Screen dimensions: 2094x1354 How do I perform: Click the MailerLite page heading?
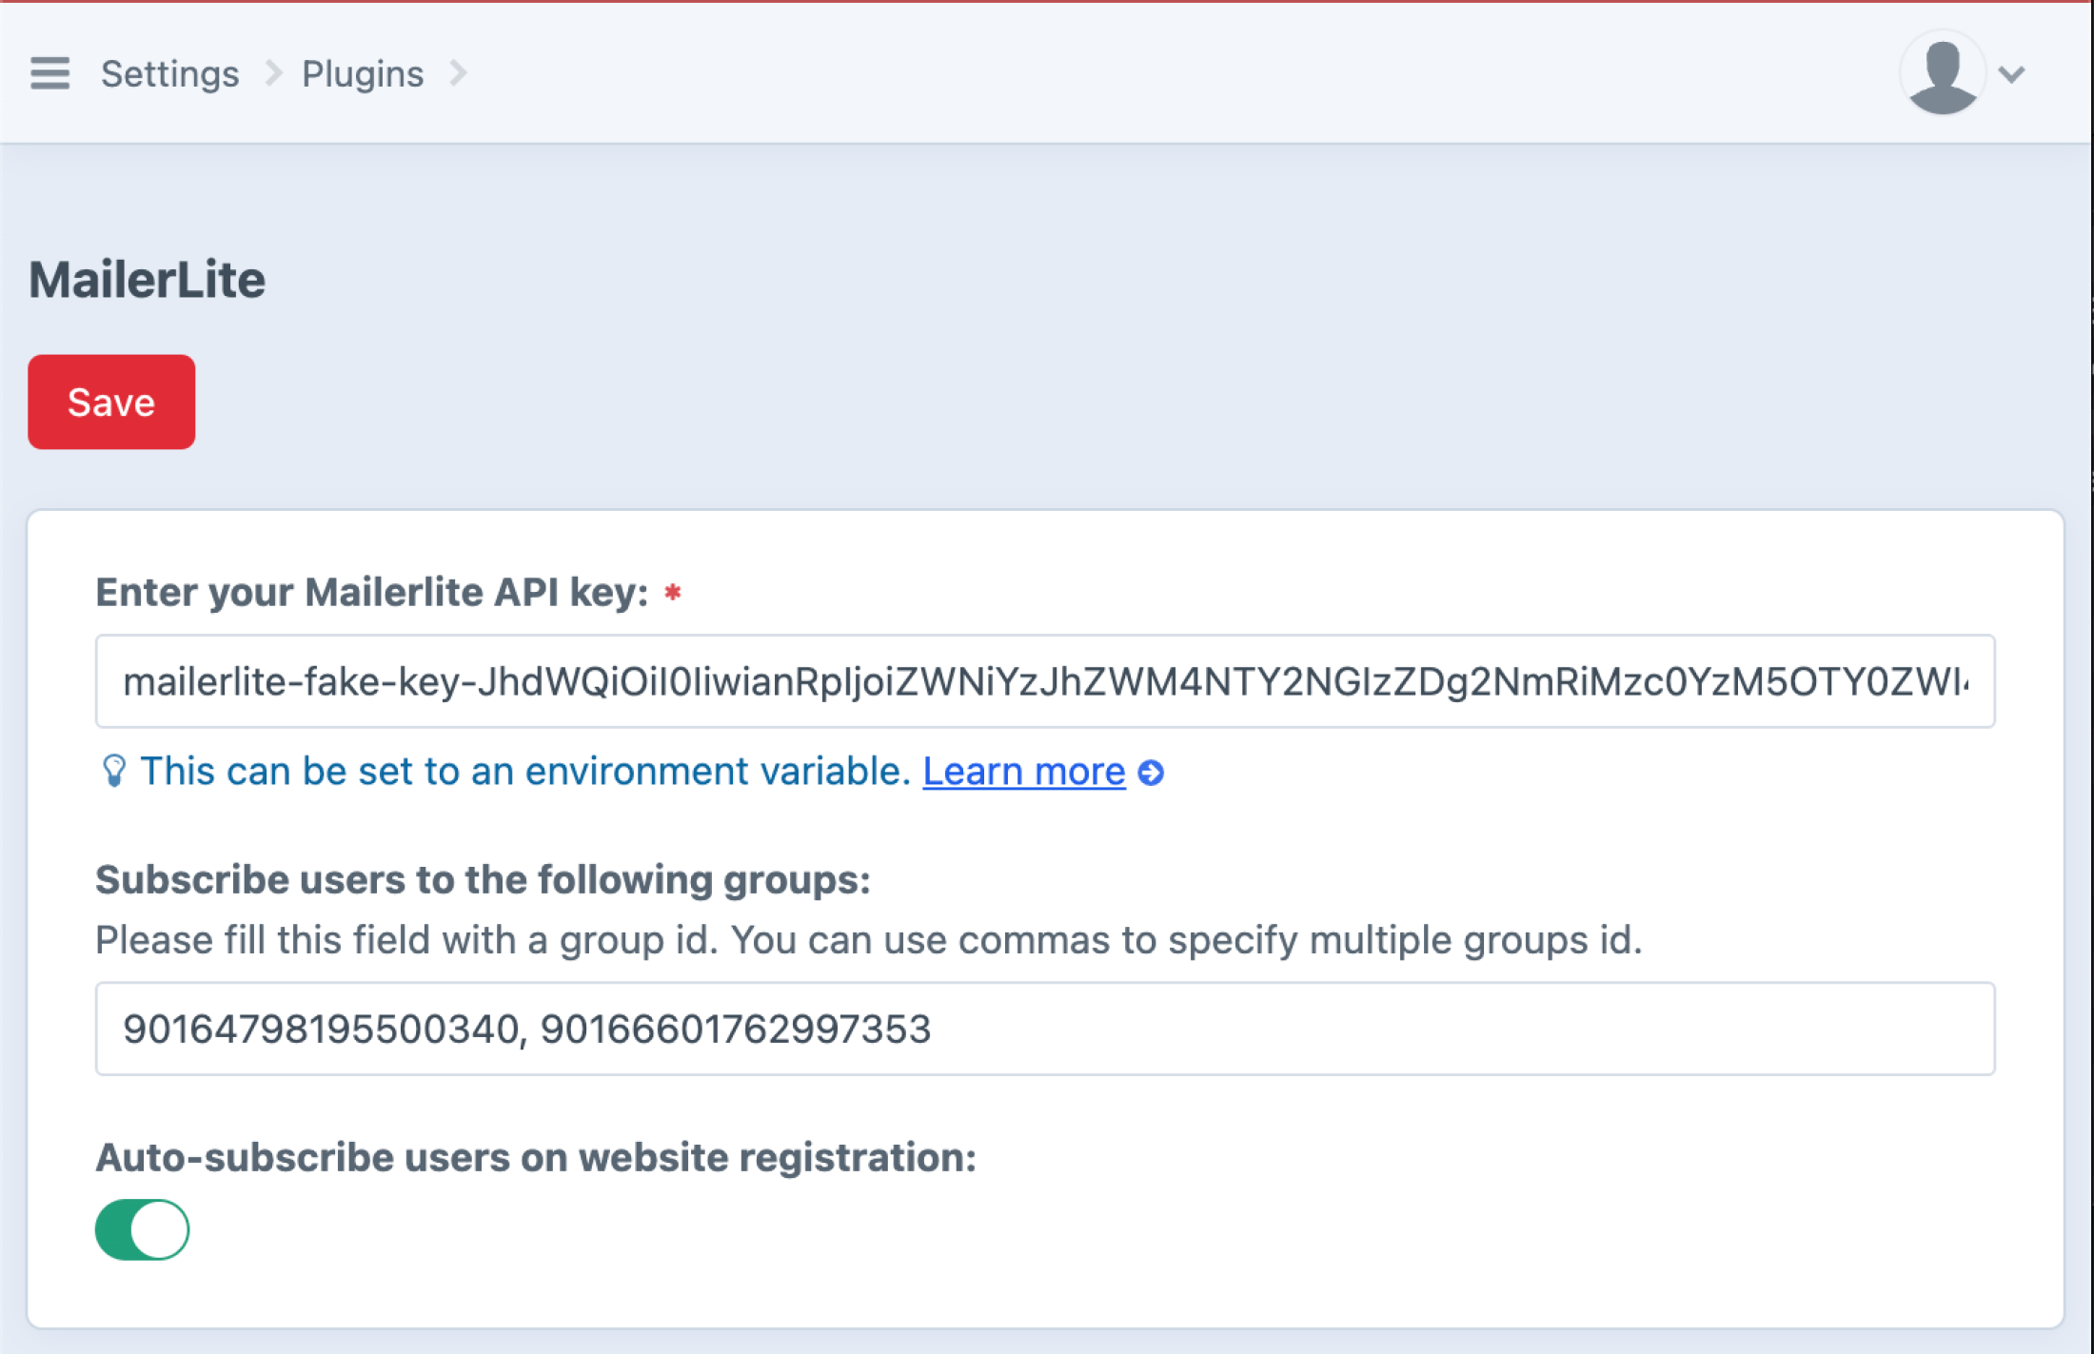[x=148, y=280]
